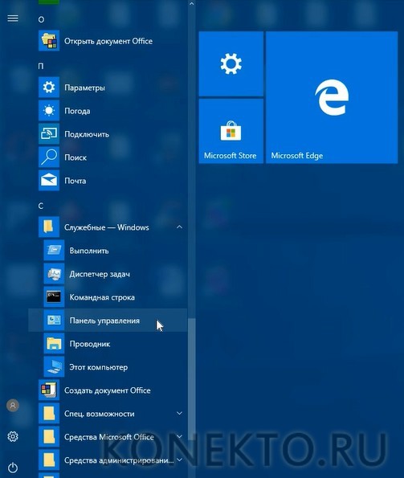This screenshot has width=404, height=478.
Task: Open the Microsoft Edge tile
Action: coord(332,97)
